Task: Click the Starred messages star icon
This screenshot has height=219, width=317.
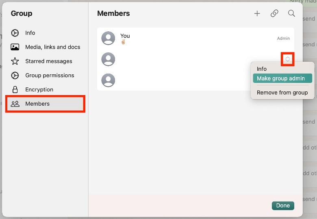Action: (x=15, y=61)
